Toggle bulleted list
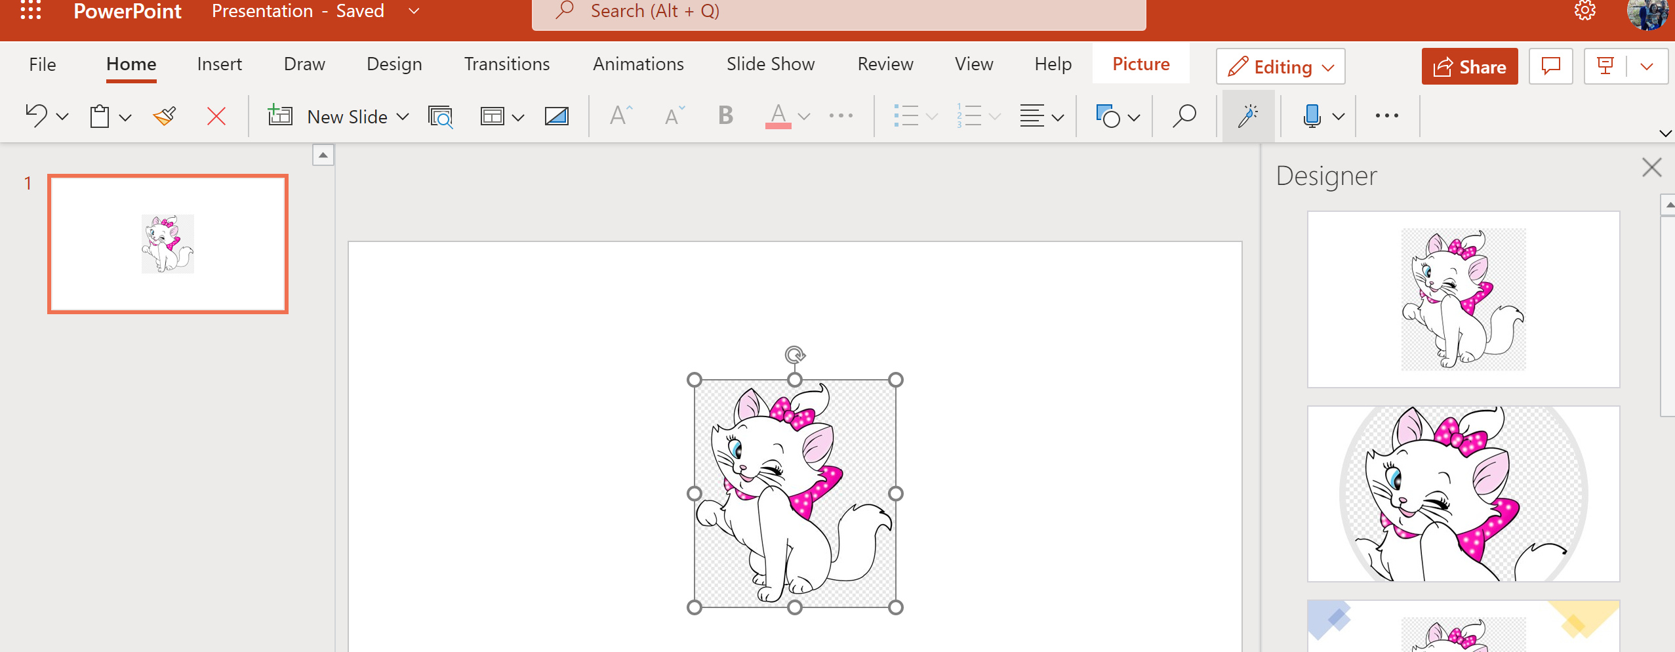 pos(906,115)
